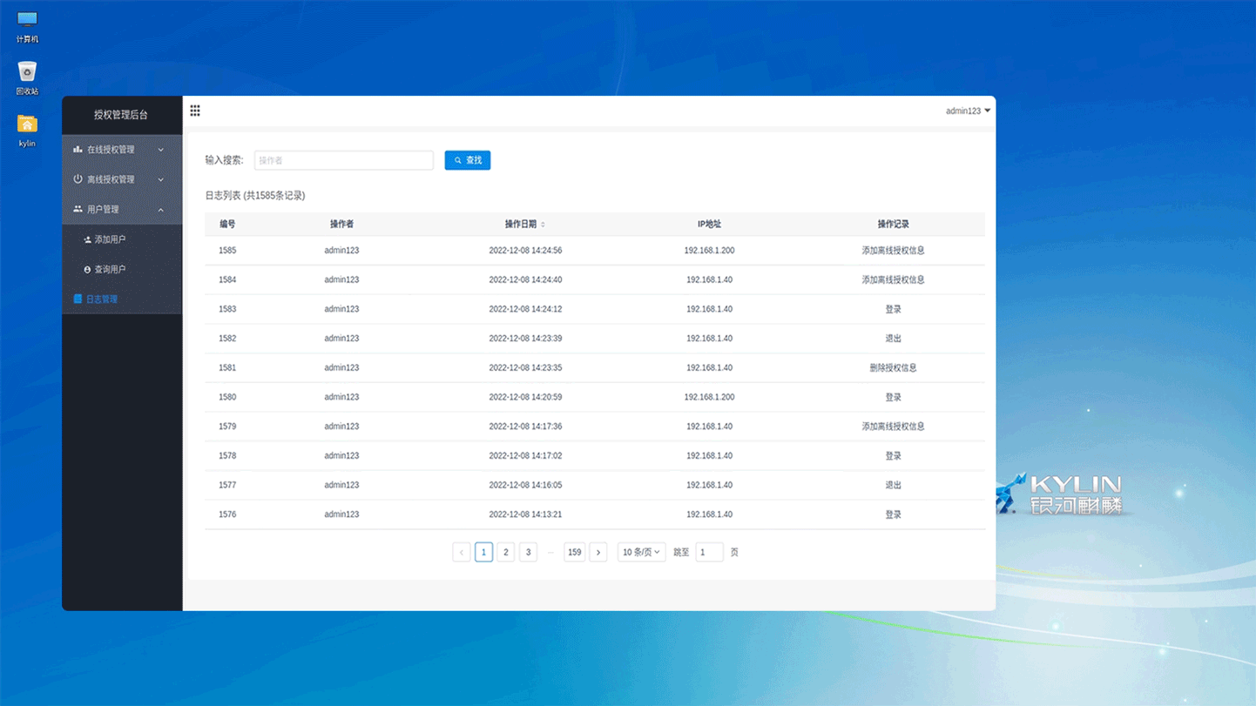Image resolution: width=1256 pixels, height=706 pixels.
Task: Click the 在线授权管理 bar chart icon
Action: click(x=78, y=150)
